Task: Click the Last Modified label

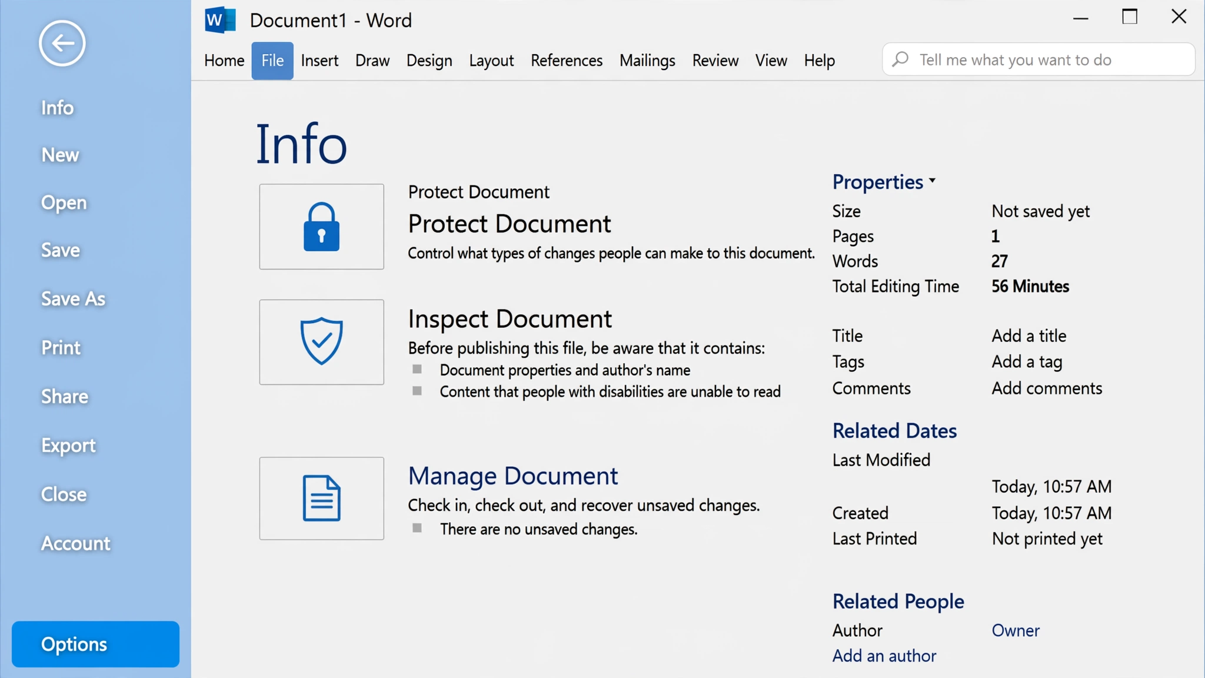Action: [x=881, y=460]
